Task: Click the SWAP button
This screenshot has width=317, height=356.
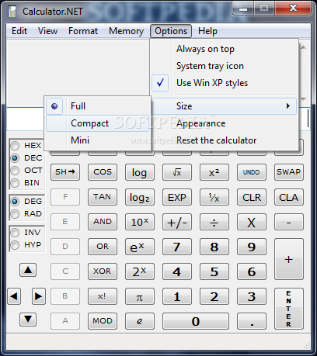Action: [289, 172]
